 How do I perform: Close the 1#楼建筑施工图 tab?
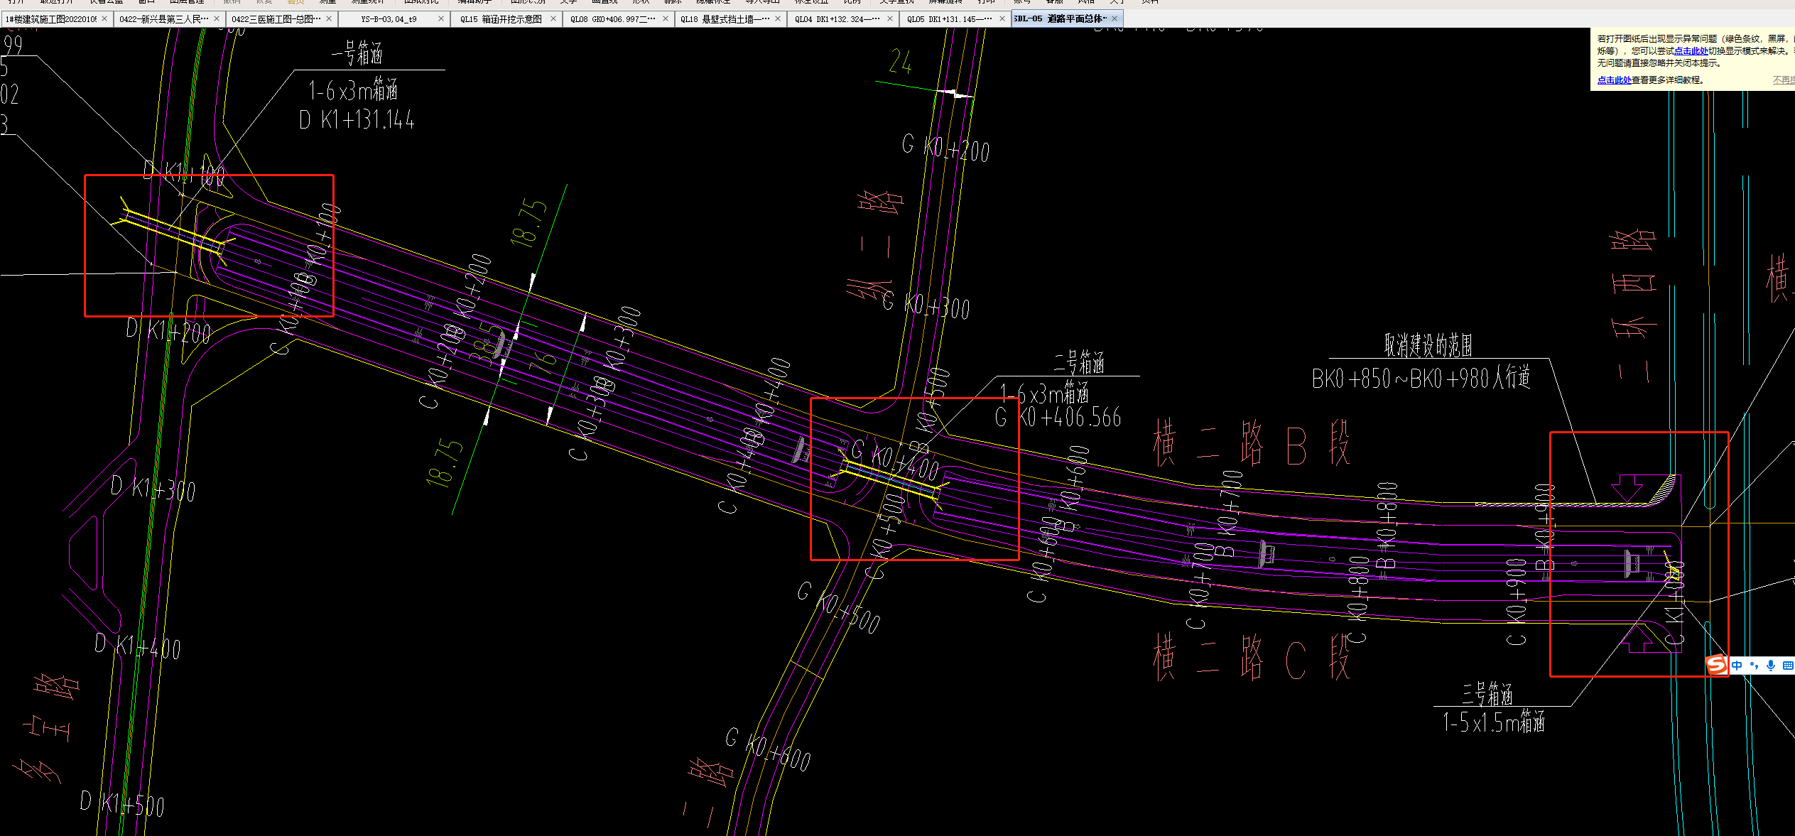pyautogui.click(x=104, y=18)
